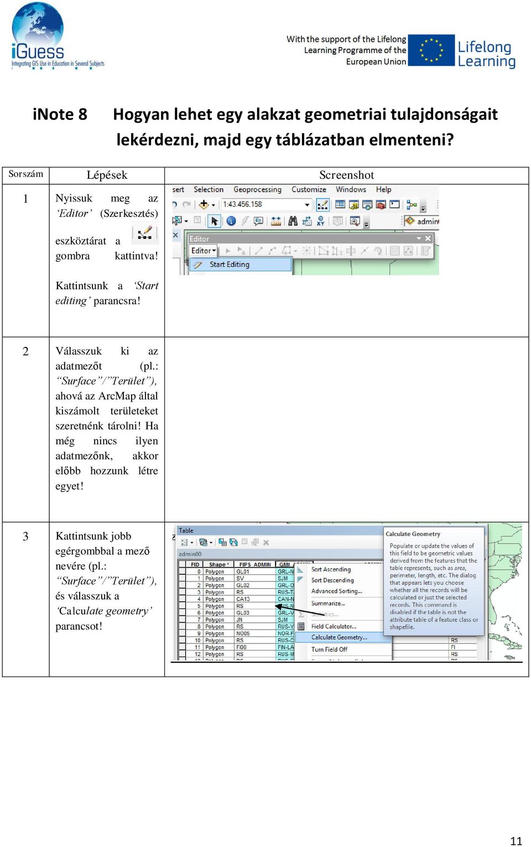Screen dimensions: 531x847
Task: Click the Create Viewer Window icon
Action: coord(355,221)
